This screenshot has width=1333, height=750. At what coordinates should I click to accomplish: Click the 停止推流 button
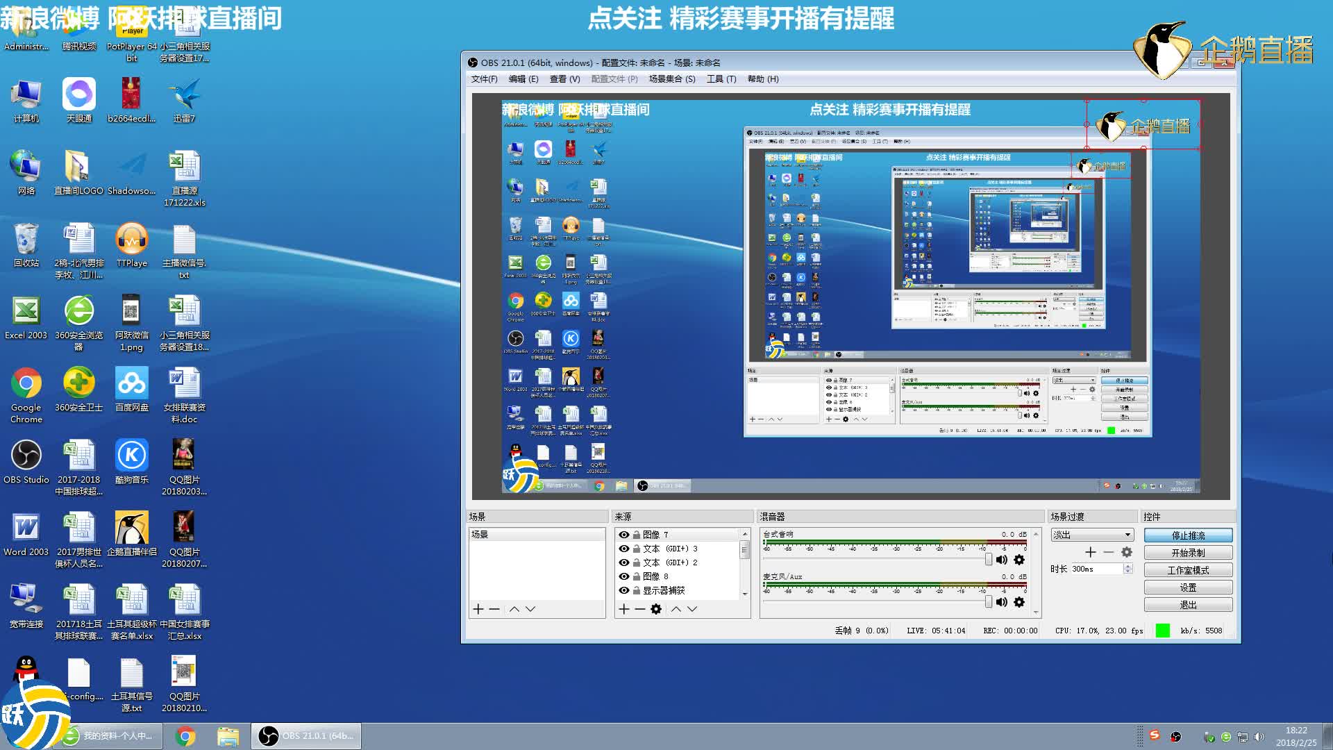pyautogui.click(x=1188, y=535)
